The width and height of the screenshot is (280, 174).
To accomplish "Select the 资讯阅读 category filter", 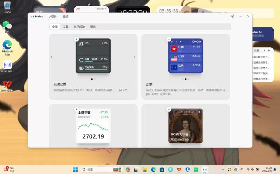I will tap(79, 27).
